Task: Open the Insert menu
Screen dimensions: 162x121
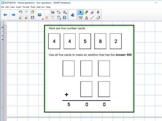Action: (18, 7)
